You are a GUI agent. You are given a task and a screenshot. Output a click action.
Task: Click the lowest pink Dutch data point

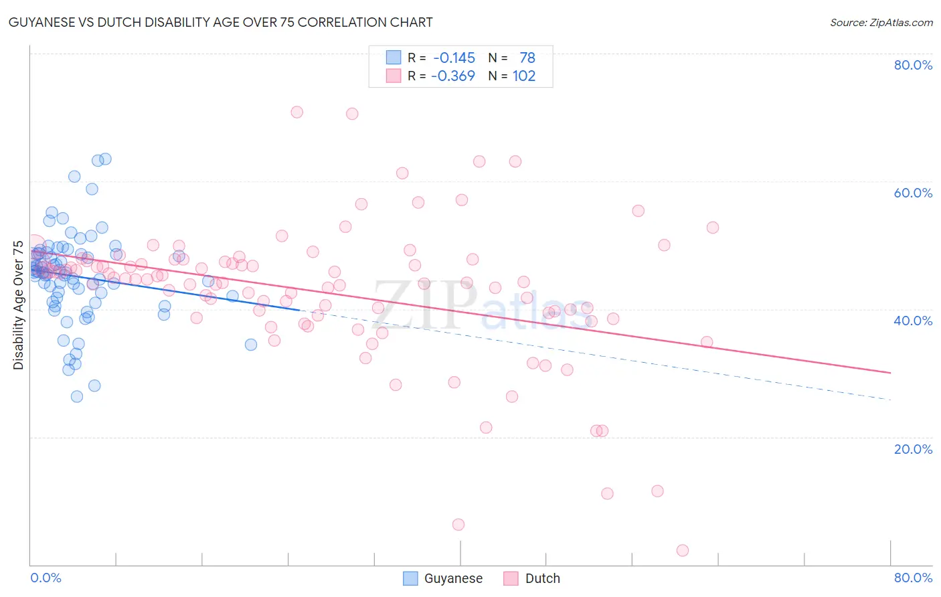[683, 550]
